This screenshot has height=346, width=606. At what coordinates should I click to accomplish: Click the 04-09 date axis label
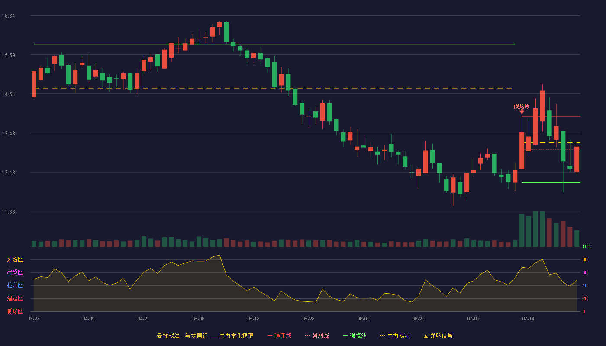[88, 319]
